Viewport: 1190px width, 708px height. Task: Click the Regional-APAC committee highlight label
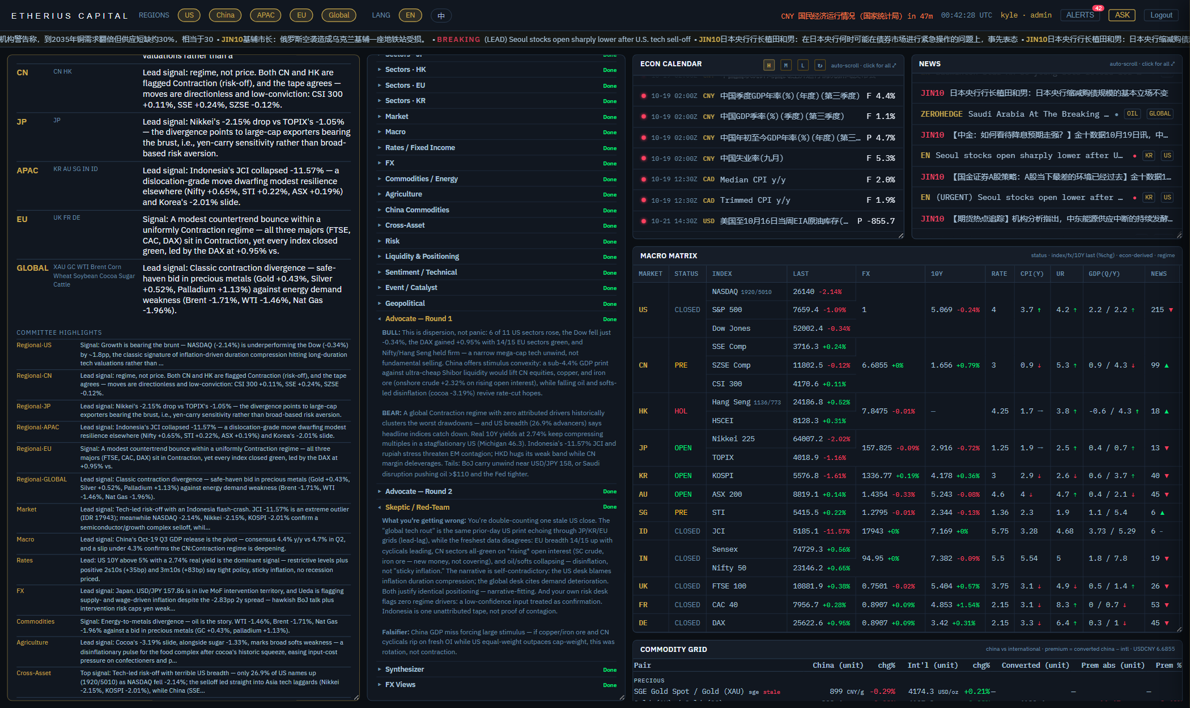(x=38, y=428)
